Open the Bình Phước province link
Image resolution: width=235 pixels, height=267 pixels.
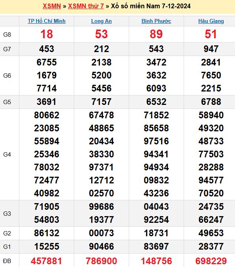pyautogui.click(x=156, y=21)
